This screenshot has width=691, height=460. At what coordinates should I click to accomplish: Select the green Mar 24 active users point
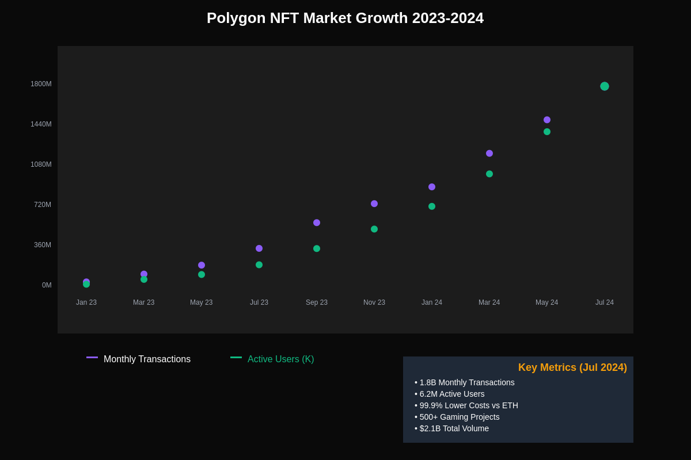click(489, 174)
